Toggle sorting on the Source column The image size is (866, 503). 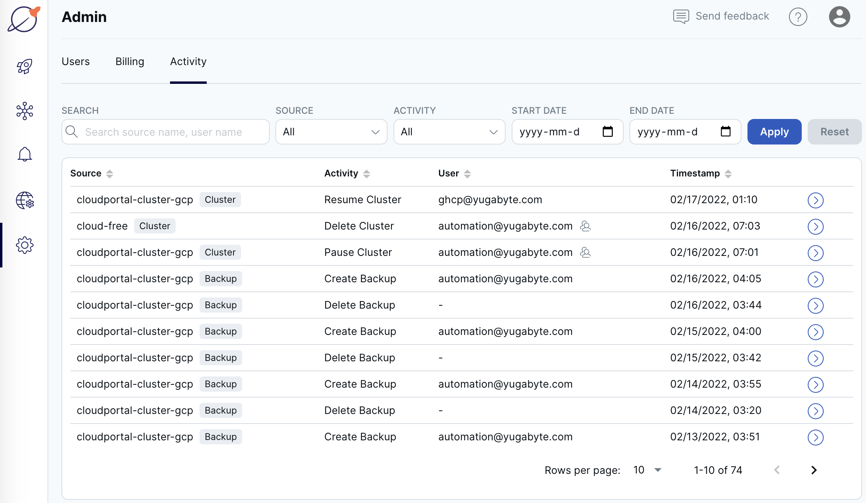(109, 173)
